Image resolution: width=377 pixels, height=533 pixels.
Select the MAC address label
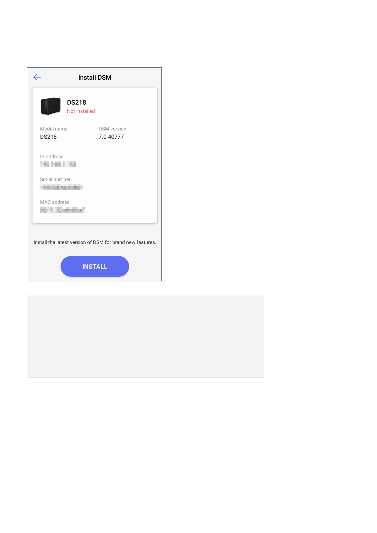pyautogui.click(x=55, y=202)
